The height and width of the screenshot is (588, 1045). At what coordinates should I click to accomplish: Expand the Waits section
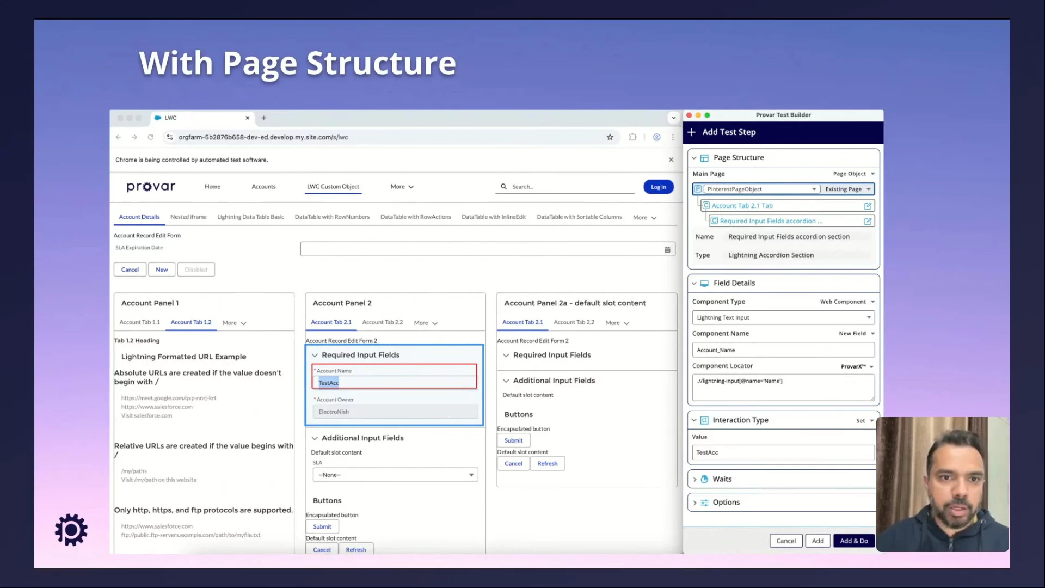click(x=694, y=480)
